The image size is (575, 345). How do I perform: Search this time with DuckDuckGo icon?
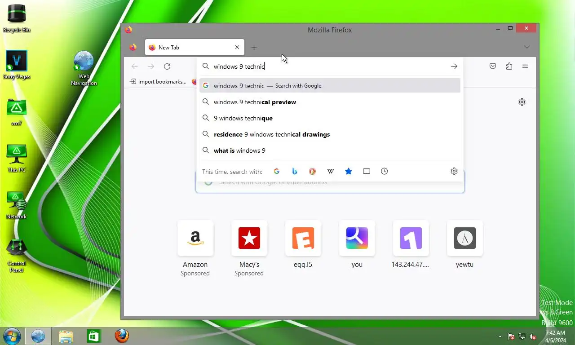point(312,171)
